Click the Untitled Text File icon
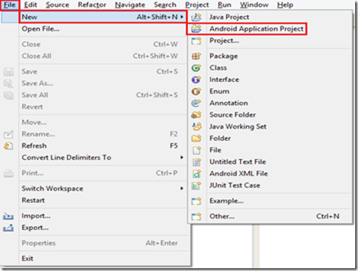 [x=196, y=162]
